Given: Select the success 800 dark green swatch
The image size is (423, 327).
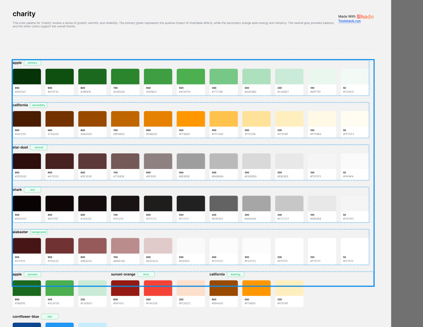Looking at the screenshot, I should click(x=27, y=288).
